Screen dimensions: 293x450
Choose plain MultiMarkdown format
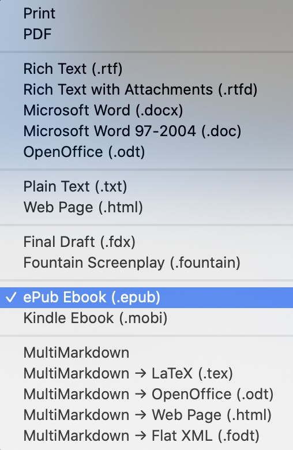146,352
